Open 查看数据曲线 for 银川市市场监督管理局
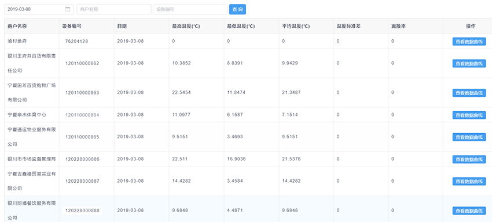The width and height of the screenshot is (492, 222). (469, 160)
